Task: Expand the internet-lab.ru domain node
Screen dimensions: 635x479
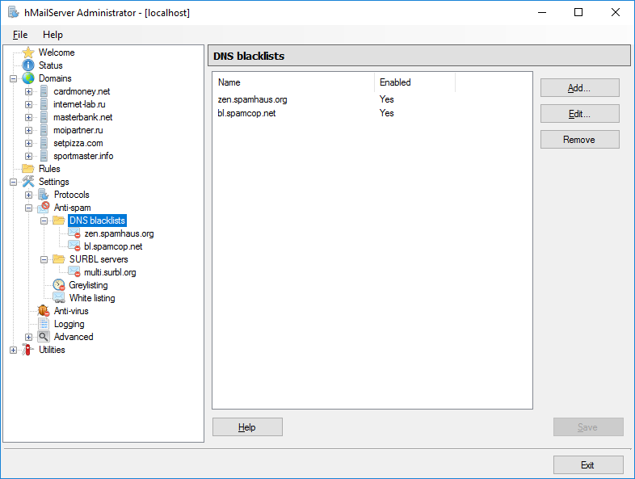Action: [28, 104]
